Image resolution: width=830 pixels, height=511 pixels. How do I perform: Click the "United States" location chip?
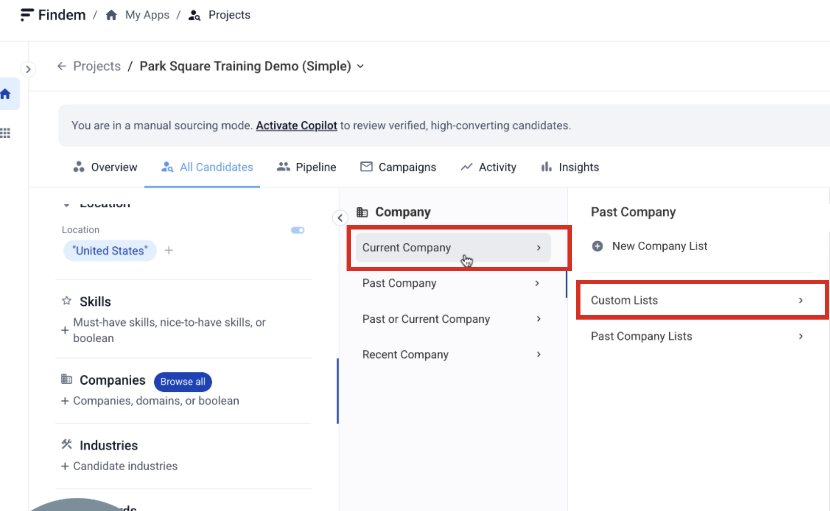tap(110, 250)
